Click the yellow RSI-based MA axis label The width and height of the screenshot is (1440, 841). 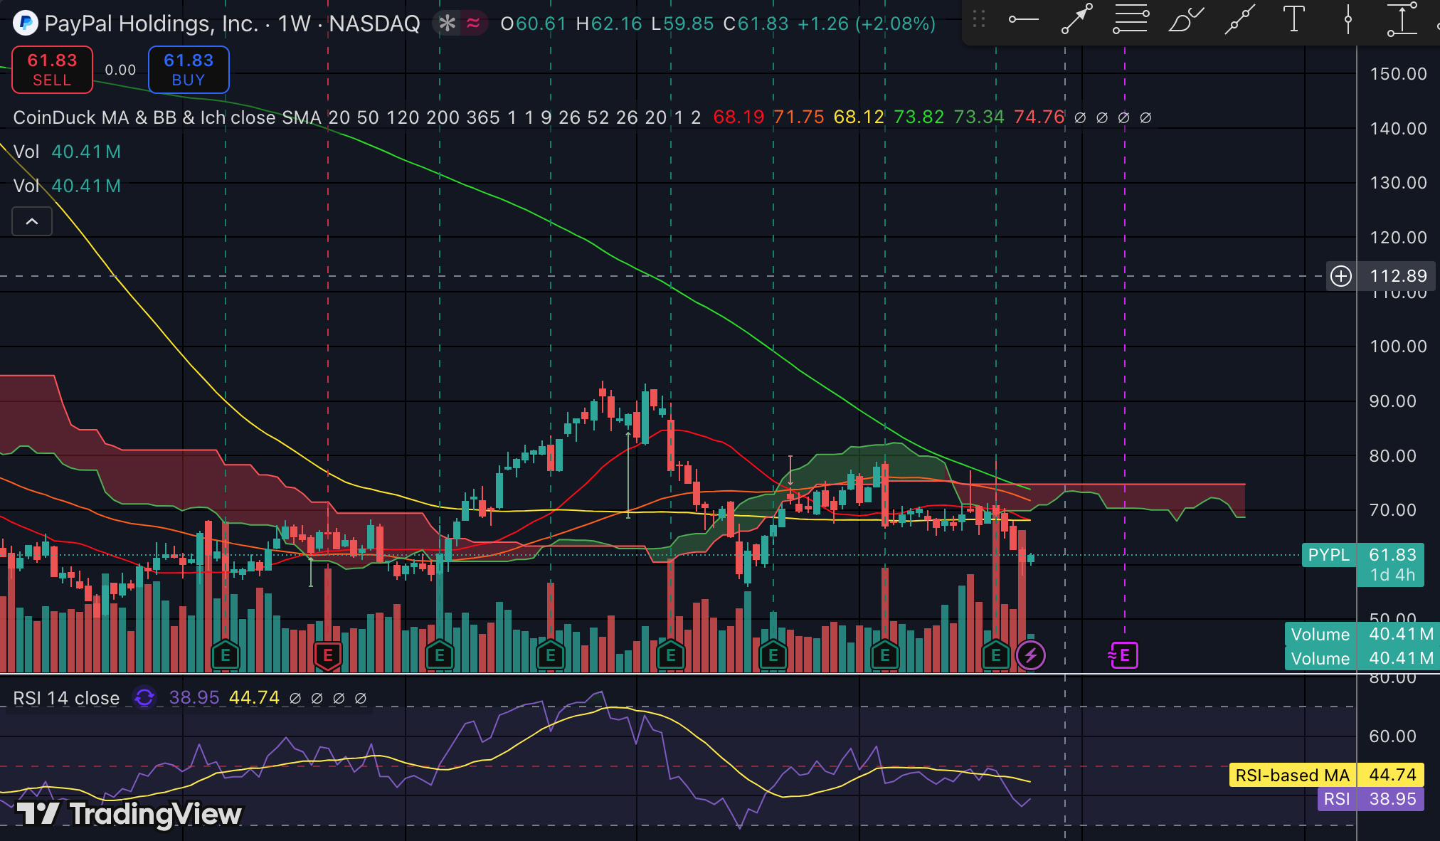1328,775
